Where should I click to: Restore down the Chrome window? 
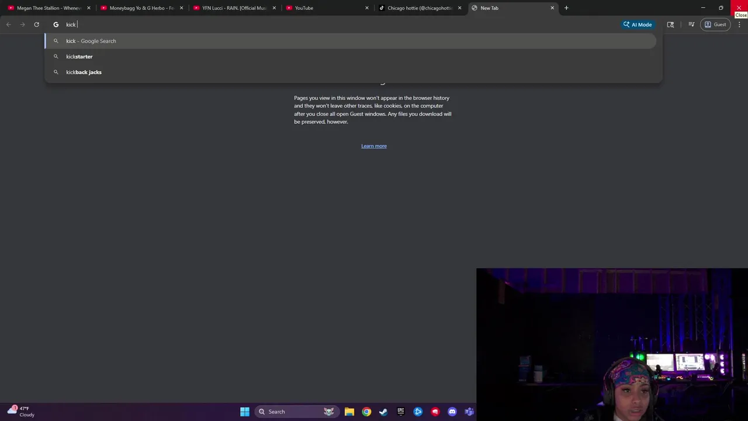pos(721,8)
